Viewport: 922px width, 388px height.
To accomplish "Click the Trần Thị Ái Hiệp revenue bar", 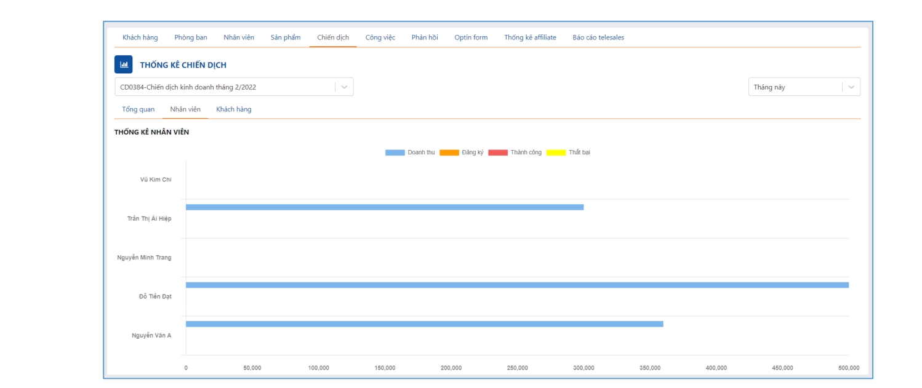I will pyautogui.click(x=385, y=207).
